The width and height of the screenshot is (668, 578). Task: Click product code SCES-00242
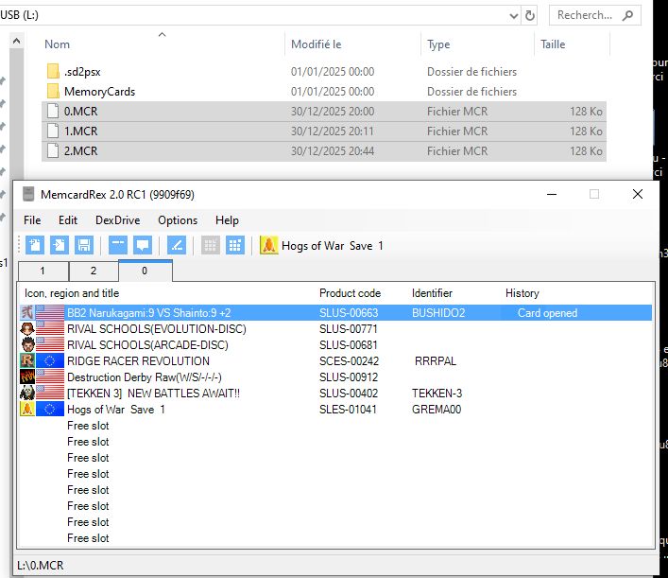coord(349,360)
